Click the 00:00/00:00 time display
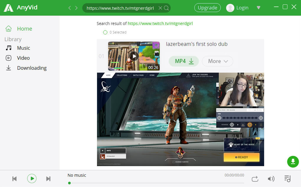 234,175
